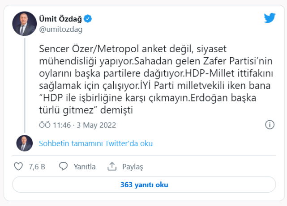Like the tweet with heart icon
Image resolution: width=287 pixels, height=206 pixels.
pyautogui.click(x=18, y=166)
